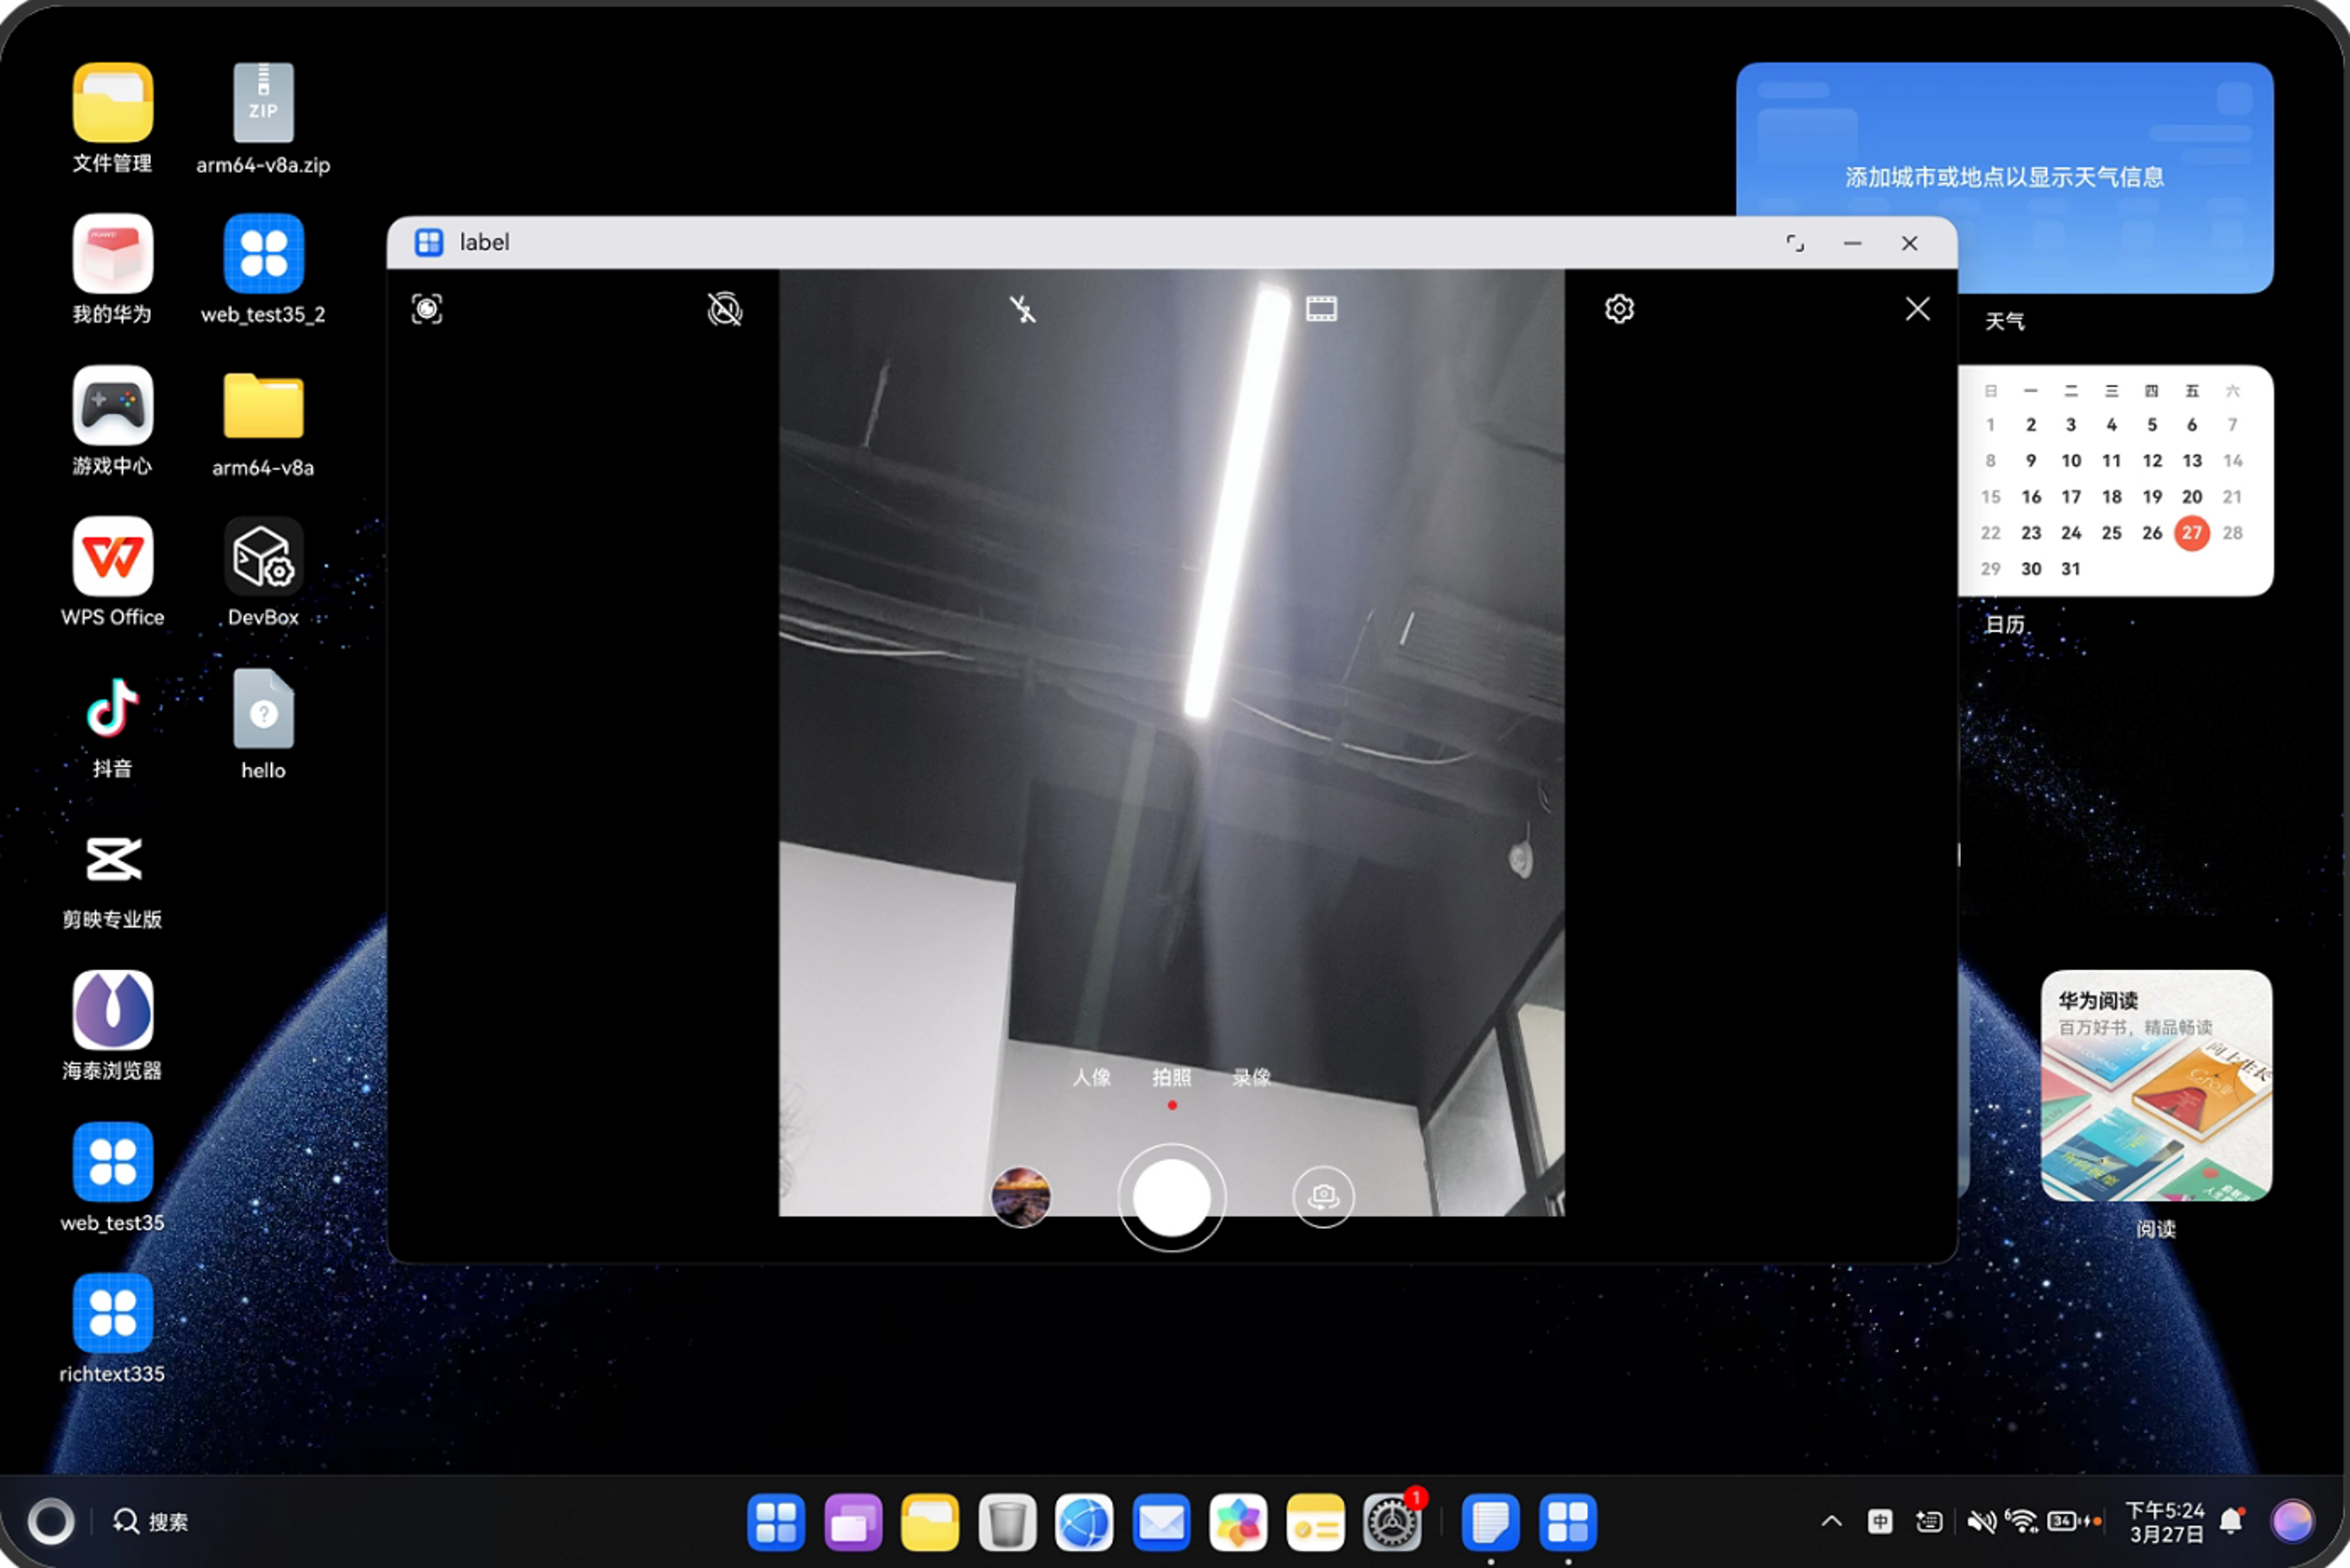Open the DevBox desktop icon
The height and width of the screenshot is (1568, 2350).
point(263,571)
